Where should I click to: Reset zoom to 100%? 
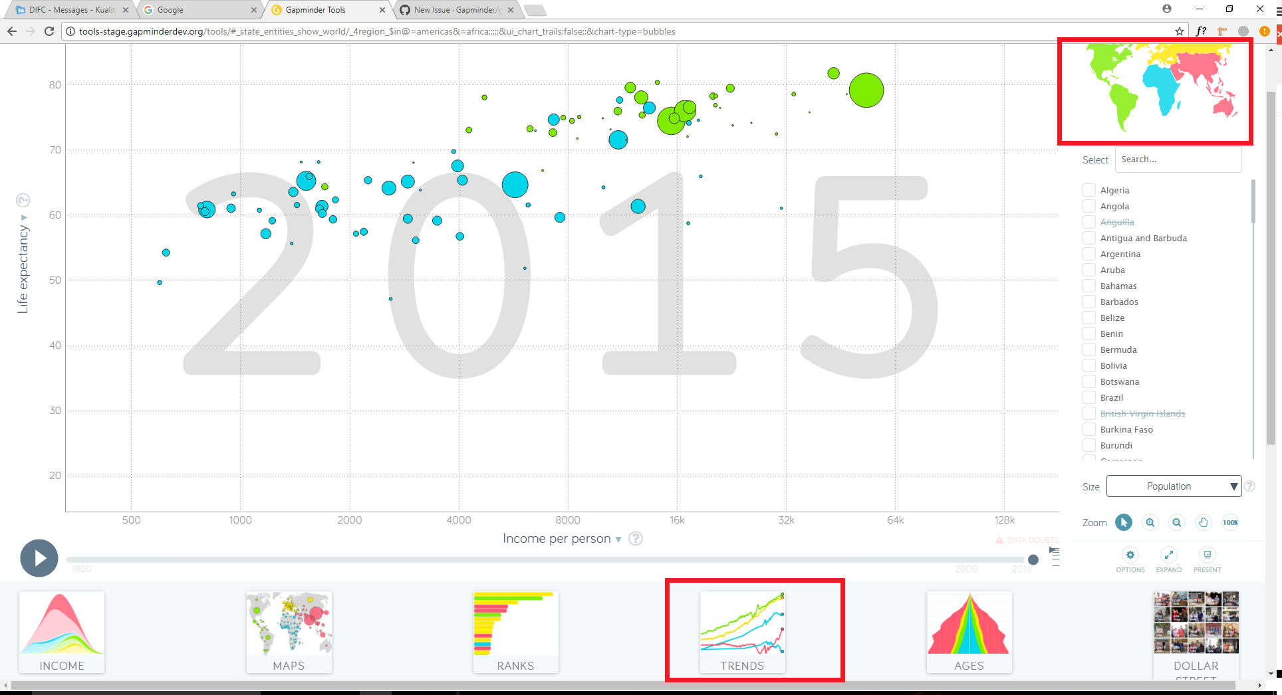pyautogui.click(x=1230, y=522)
